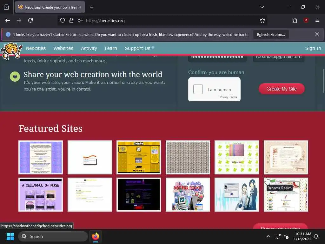Show hidden system tray icons
Viewport: 325px width, 244px height.
pos(268,236)
